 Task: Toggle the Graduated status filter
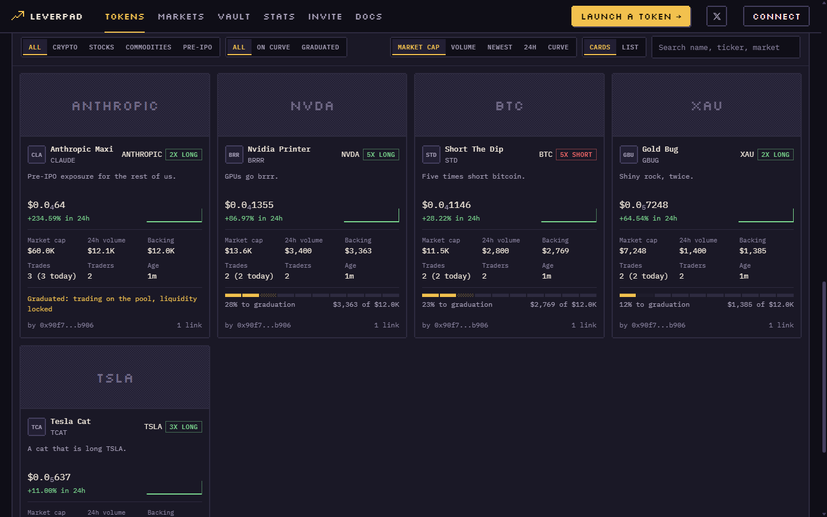320,47
